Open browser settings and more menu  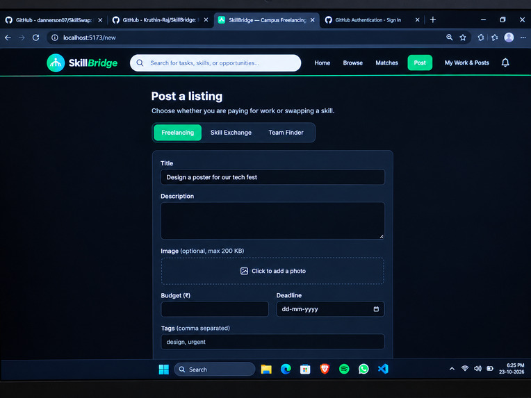coord(523,38)
